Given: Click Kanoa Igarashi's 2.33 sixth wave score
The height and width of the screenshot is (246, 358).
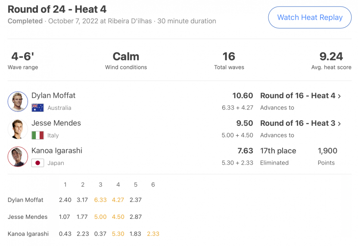Looking at the screenshot, I should click(153, 234).
